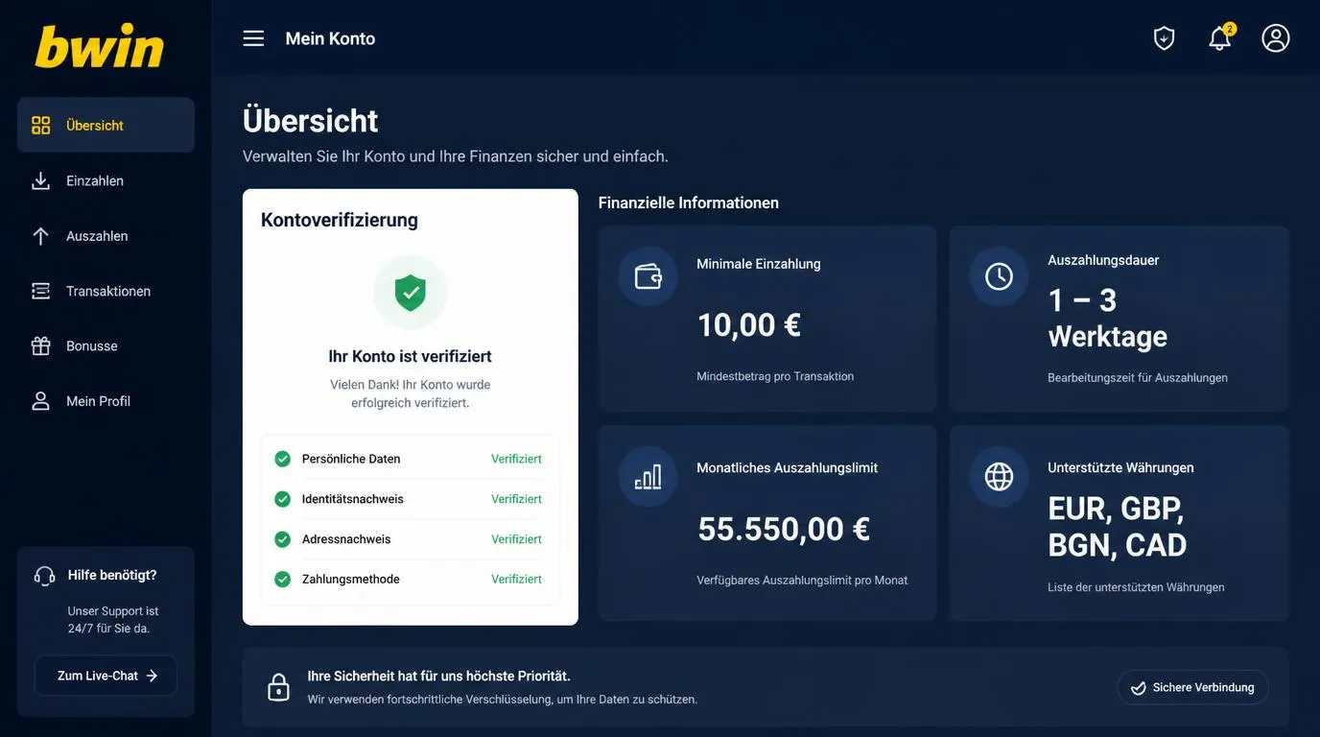This screenshot has height=737, width=1320.
Task: Open Mein Profil in the sidebar
Action: [106, 401]
